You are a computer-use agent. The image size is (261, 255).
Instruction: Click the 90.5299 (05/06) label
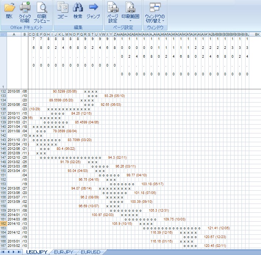(x=65, y=91)
